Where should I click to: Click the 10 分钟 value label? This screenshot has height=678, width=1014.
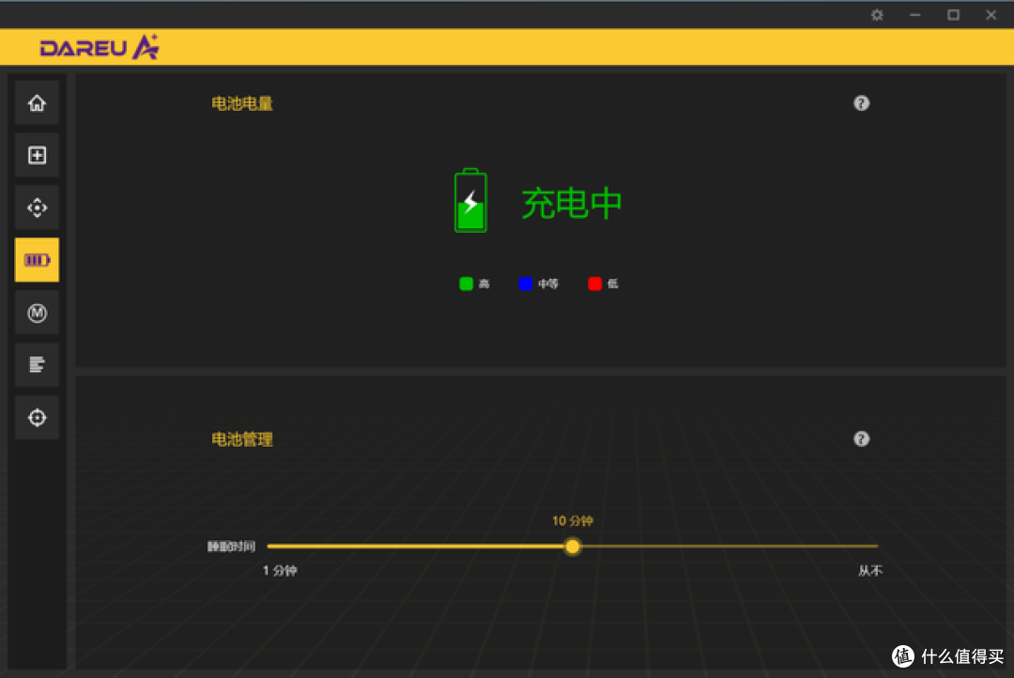click(x=573, y=521)
